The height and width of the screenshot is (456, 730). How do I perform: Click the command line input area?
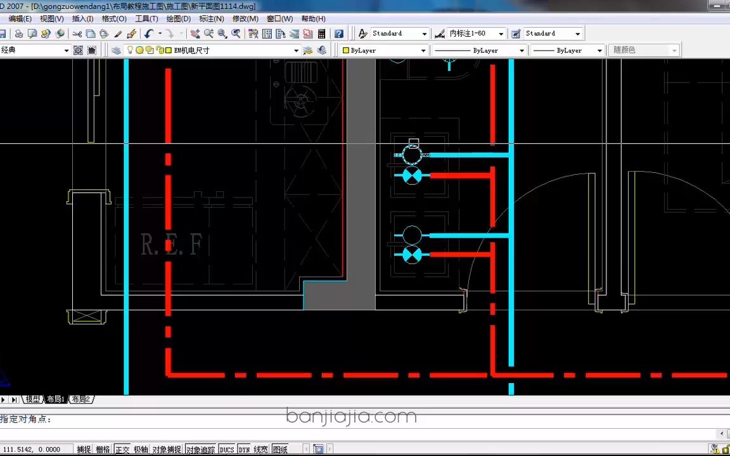pos(363,419)
